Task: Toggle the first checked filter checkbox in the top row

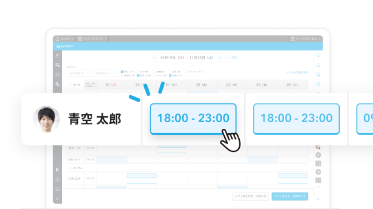Action: (x=123, y=71)
